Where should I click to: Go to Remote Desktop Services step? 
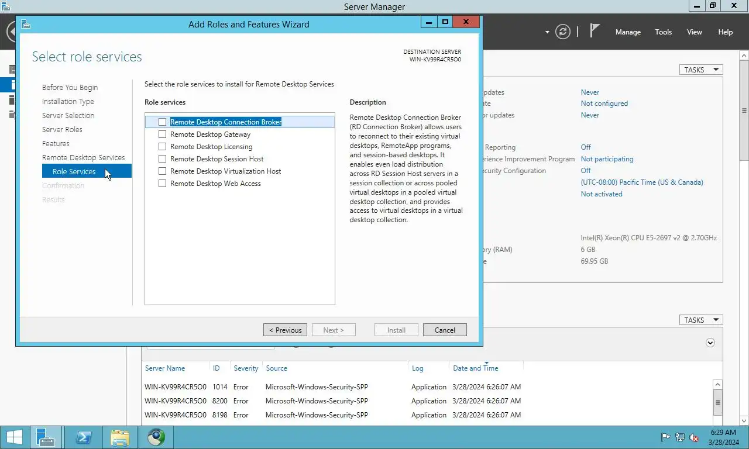(x=83, y=158)
